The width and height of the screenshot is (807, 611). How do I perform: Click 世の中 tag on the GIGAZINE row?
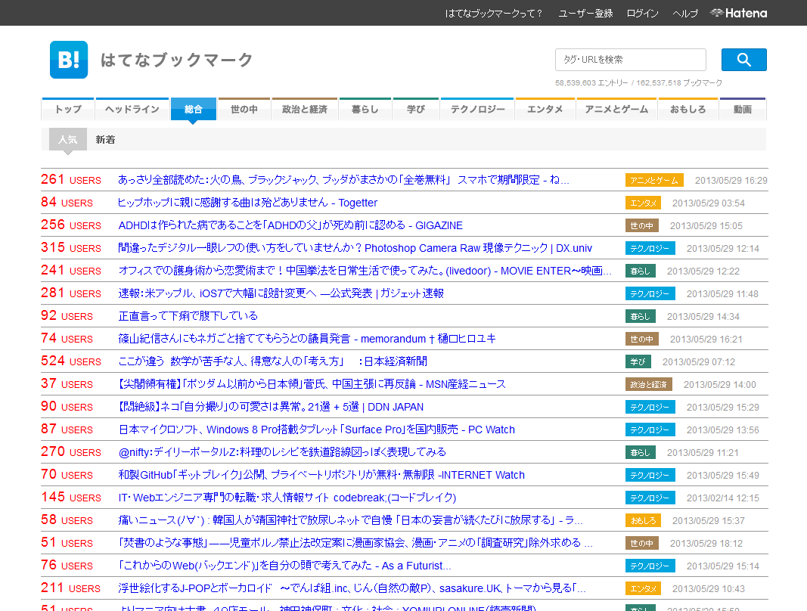tap(642, 225)
